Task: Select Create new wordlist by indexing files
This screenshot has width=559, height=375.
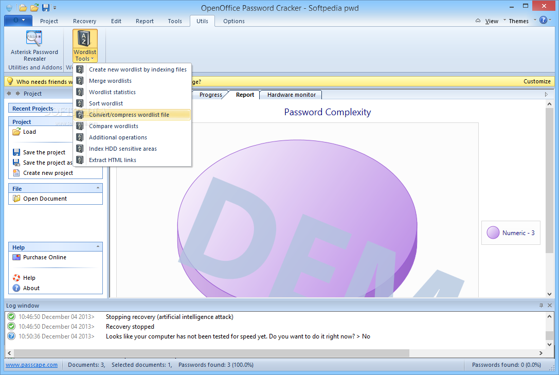Action: tap(132, 69)
